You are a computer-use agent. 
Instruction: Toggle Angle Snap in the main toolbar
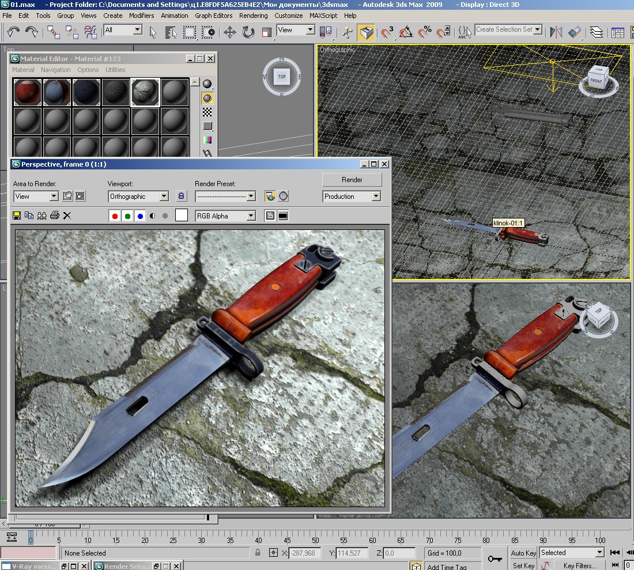point(406,32)
